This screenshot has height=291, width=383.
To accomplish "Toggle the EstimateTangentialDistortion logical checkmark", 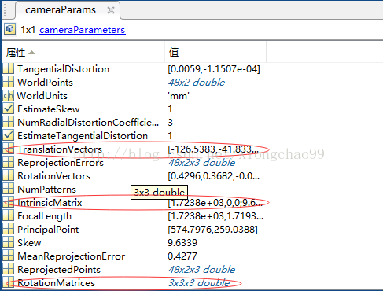I will 8,135.
